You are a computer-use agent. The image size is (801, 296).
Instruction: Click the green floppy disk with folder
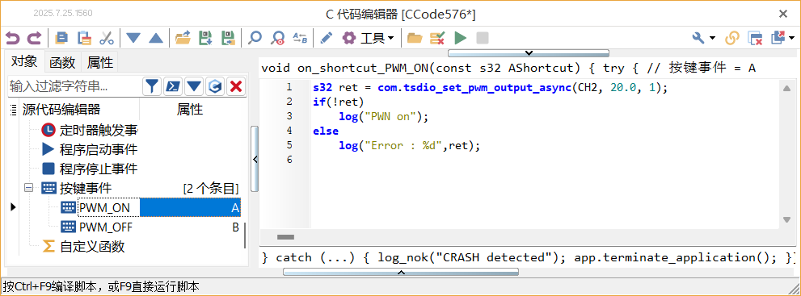click(x=228, y=38)
